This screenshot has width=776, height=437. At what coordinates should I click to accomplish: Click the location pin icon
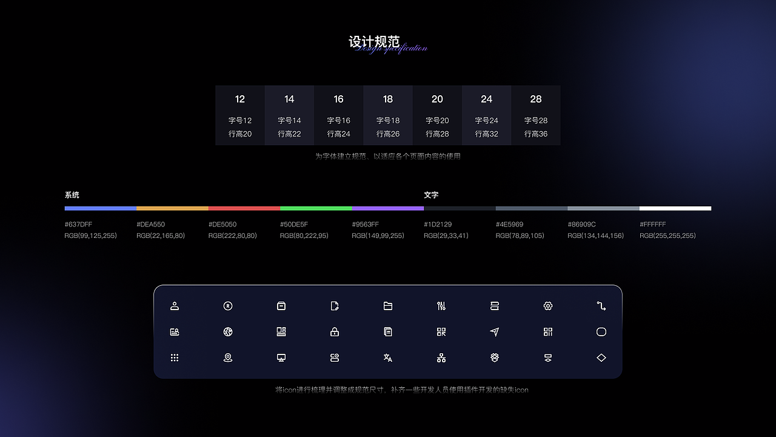[x=228, y=357]
